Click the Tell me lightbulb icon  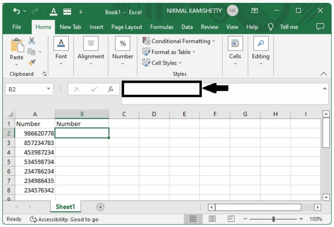[x=271, y=27]
